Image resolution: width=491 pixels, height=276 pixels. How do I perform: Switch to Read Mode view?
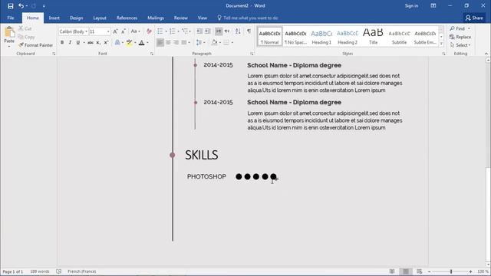[392, 271]
